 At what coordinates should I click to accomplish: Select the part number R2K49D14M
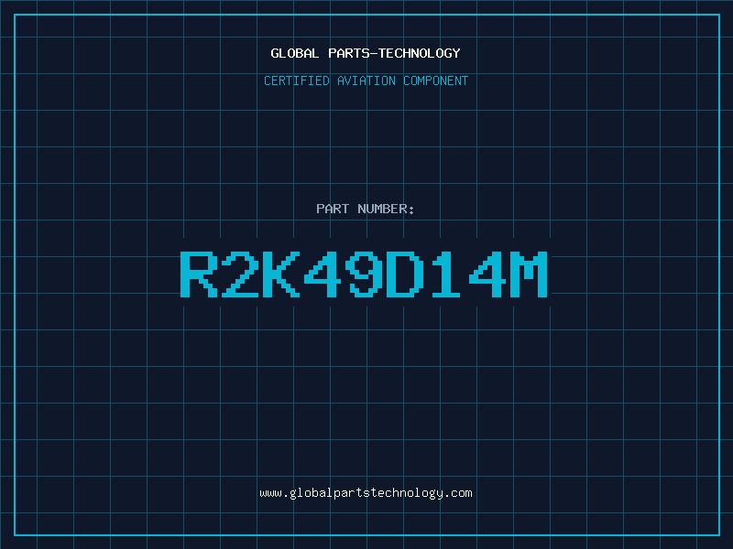click(364, 274)
